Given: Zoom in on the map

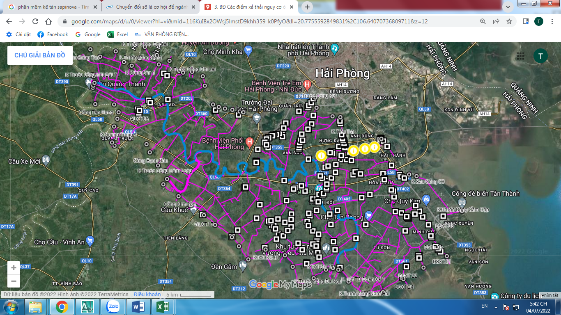Looking at the screenshot, I should tap(14, 268).
